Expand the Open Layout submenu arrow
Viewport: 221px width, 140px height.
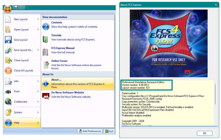[x=38, y=30]
